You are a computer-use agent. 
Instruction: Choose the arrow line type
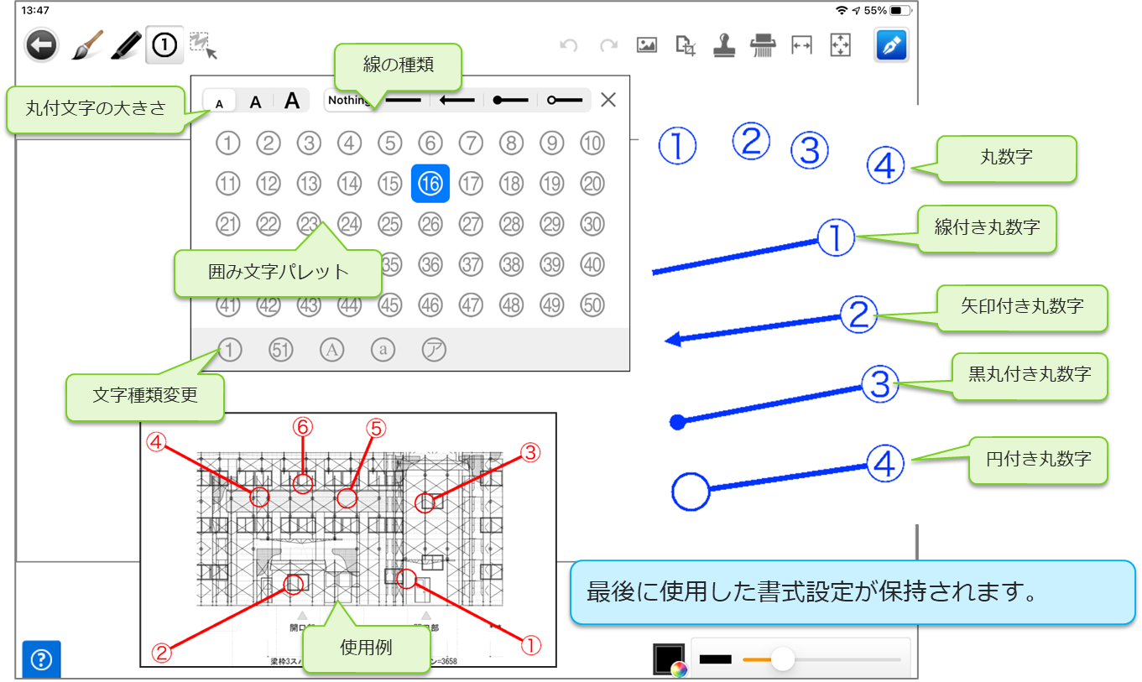(x=459, y=101)
